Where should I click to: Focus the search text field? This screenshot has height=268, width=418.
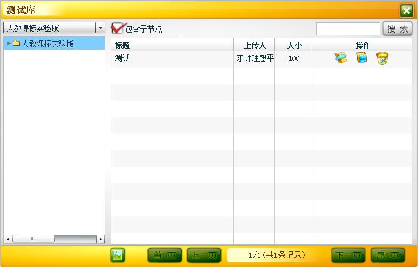click(x=348, y=29)
